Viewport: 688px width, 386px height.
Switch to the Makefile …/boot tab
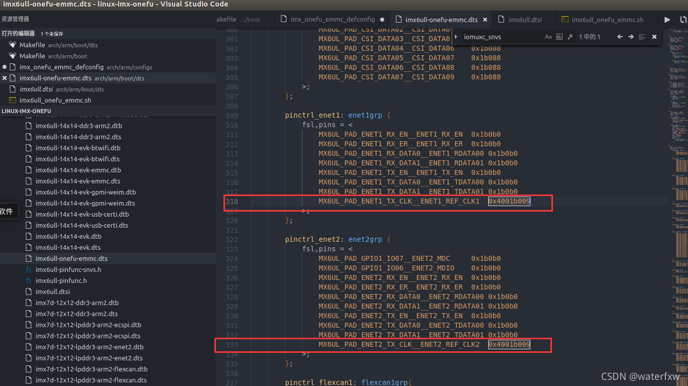(245, 20)
